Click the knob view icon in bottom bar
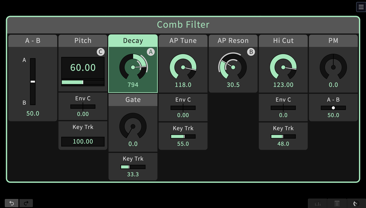 pos(356,204)
